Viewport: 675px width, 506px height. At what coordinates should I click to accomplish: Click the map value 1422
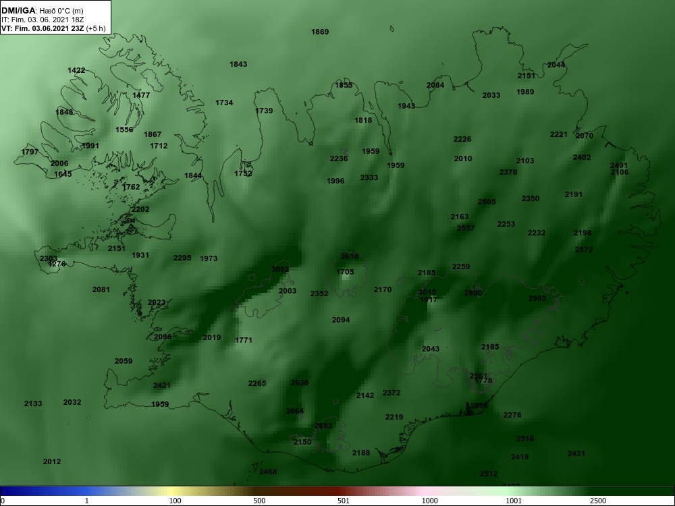coord(76,70)
